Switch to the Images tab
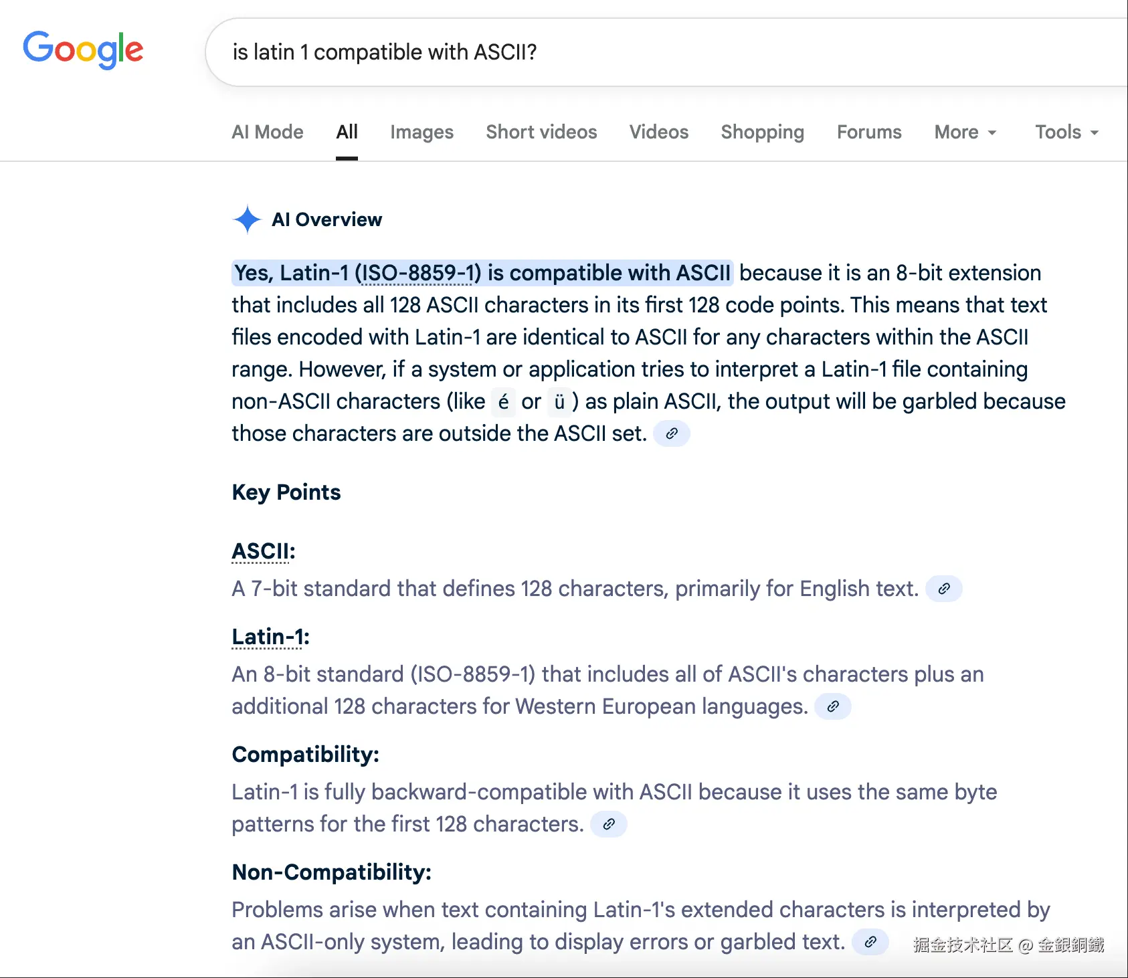Viewport: 1128px width, 978px height. coord(422,132)
